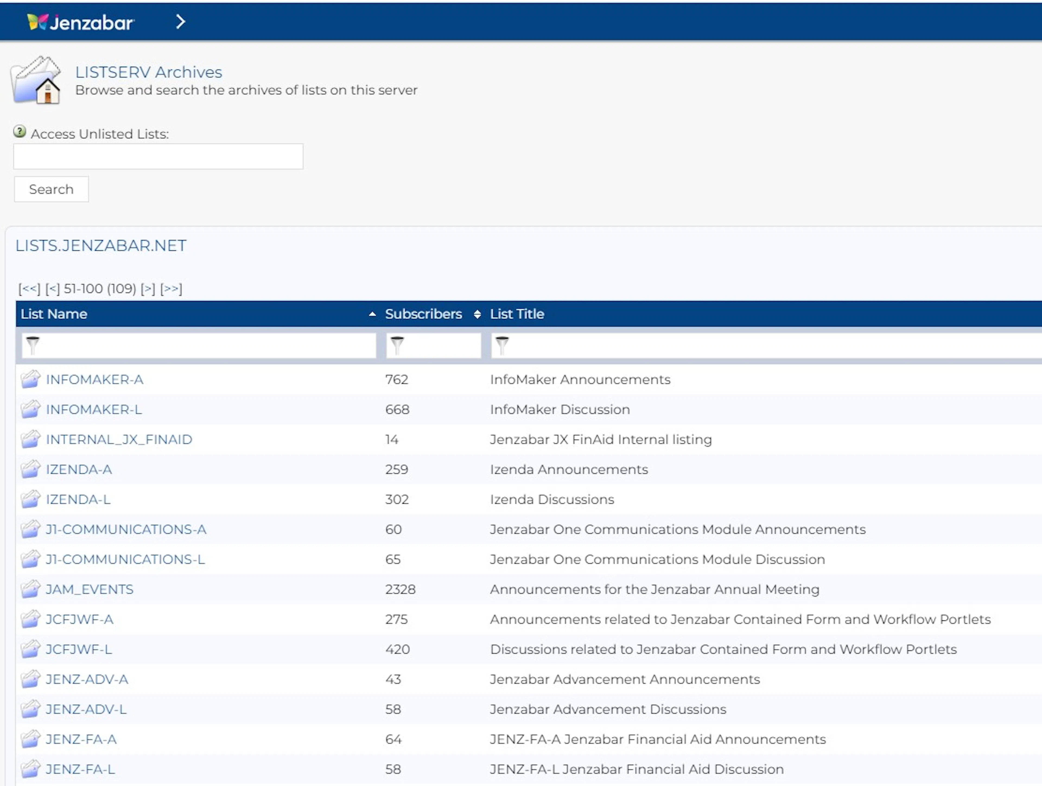
Task: Open the IZENDA-L list
Action: point(78,500)
